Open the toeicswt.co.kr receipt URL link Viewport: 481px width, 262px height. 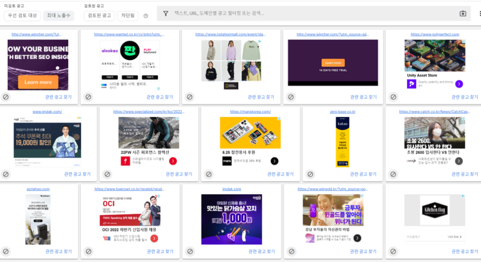pos(130,189)
